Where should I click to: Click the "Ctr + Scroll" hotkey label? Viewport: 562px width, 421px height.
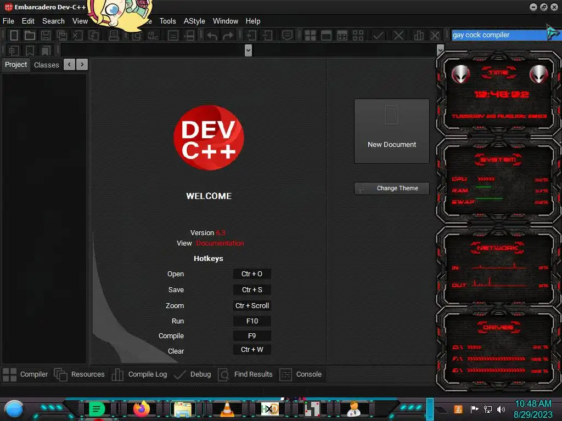pyautogui.click(x=252, y=306)
